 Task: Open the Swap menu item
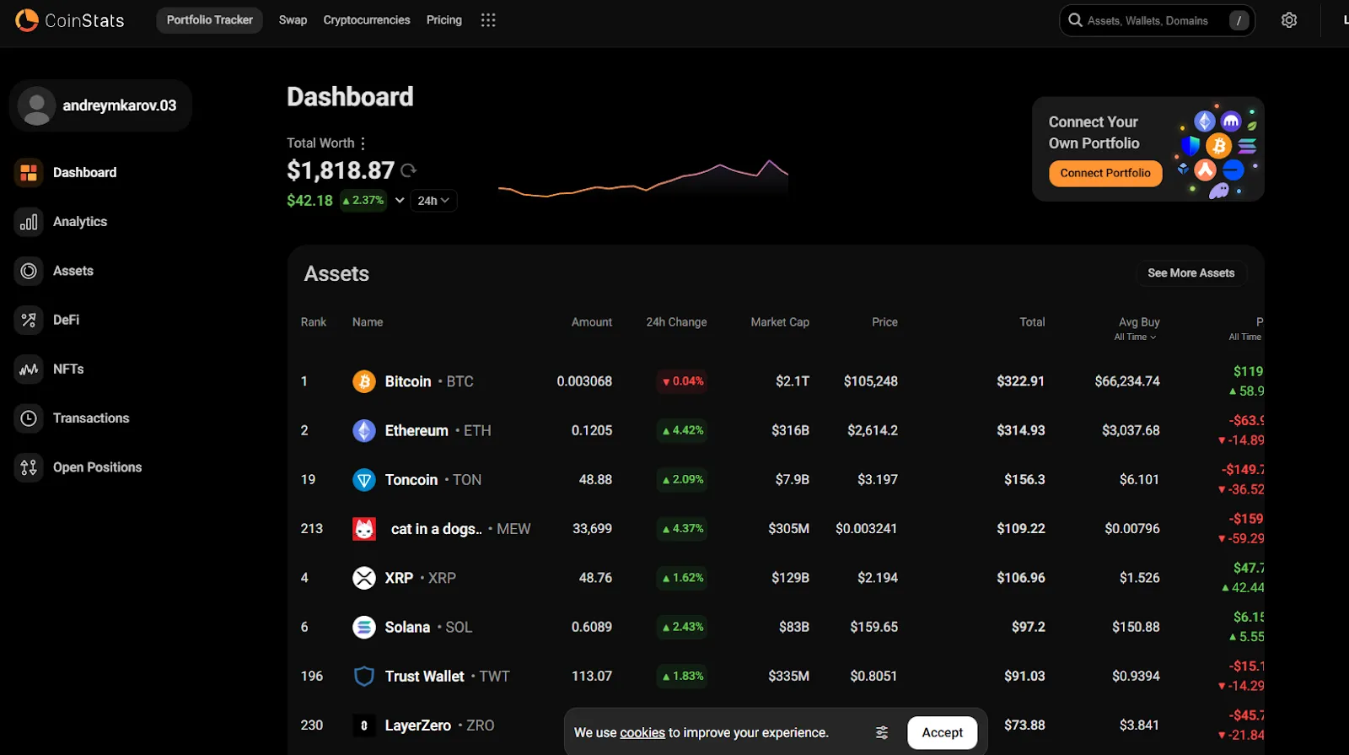(x=293, y=20)
